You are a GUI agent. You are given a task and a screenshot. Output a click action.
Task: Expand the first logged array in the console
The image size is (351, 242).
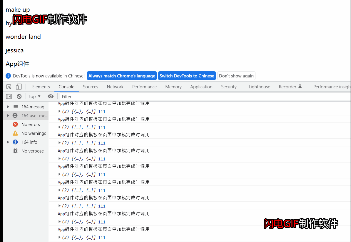coord(60,111)
